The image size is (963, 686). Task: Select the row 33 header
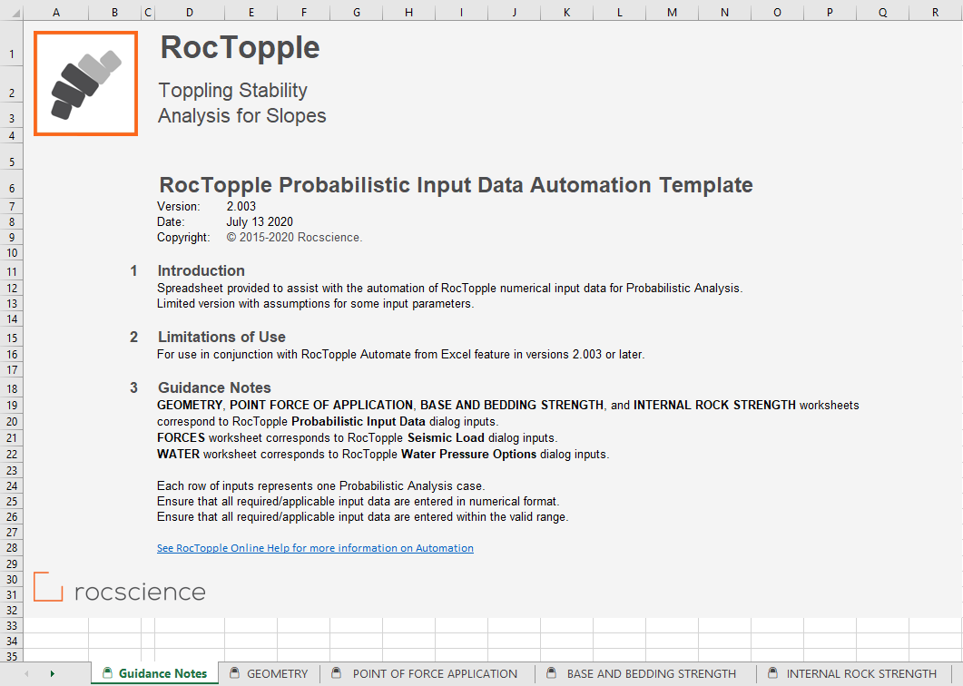tap(12, 626)
